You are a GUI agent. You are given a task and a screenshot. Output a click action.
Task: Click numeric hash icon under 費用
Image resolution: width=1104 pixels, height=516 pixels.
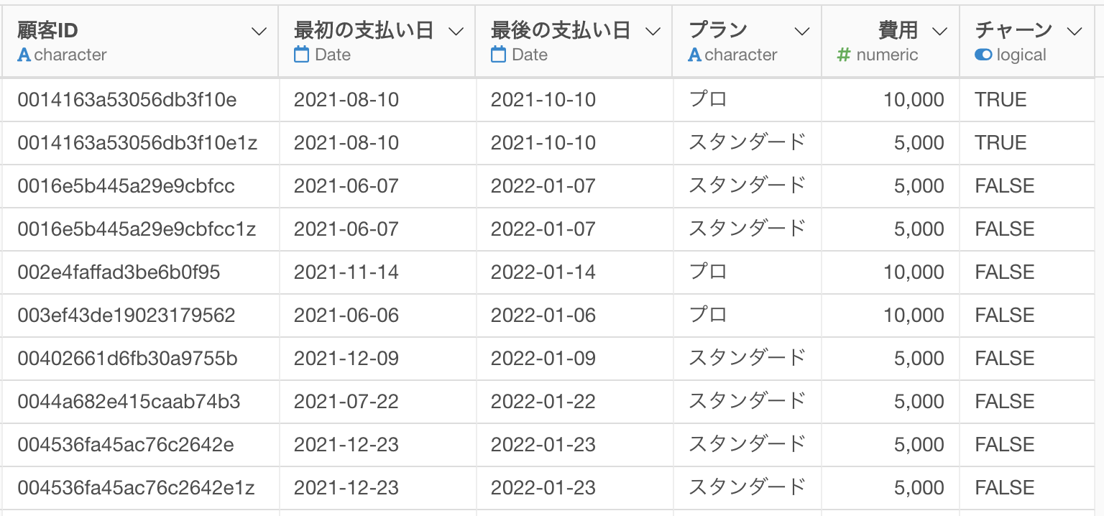tap(843, 55)
